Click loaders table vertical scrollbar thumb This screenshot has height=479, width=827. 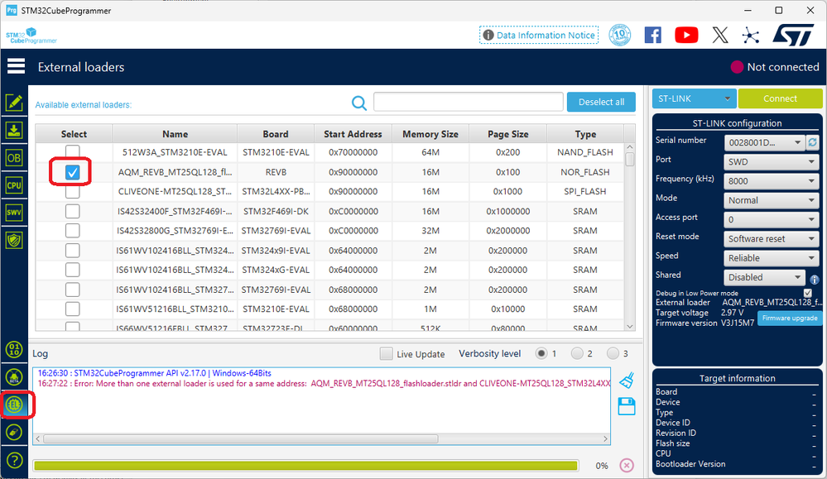(x=630, y=159)
